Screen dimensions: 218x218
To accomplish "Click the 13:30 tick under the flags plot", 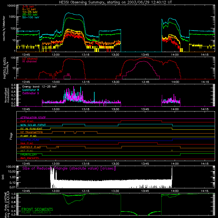I will coord(115,164).
